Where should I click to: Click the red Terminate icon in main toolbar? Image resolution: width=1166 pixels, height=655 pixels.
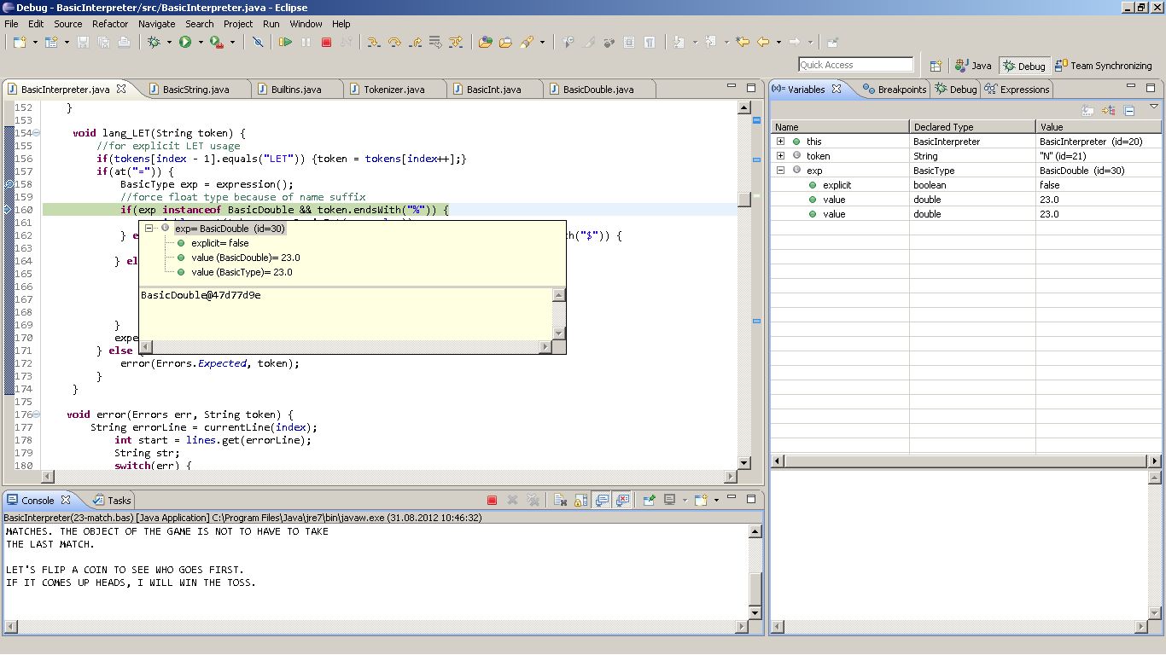(326, 42)
